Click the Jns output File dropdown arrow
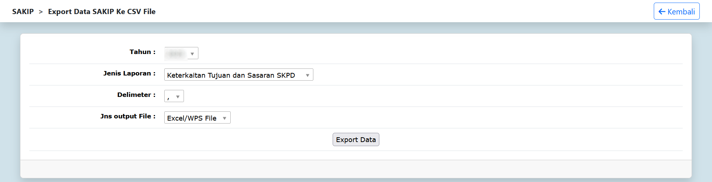712x182 pixels. pos(224,118)
